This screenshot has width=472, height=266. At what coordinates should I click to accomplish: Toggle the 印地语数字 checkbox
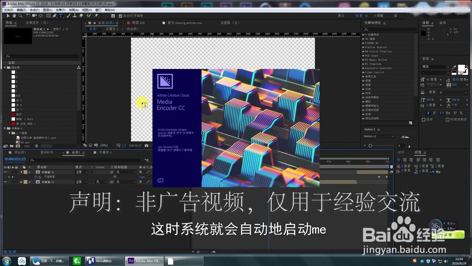(x=447, y=120)
